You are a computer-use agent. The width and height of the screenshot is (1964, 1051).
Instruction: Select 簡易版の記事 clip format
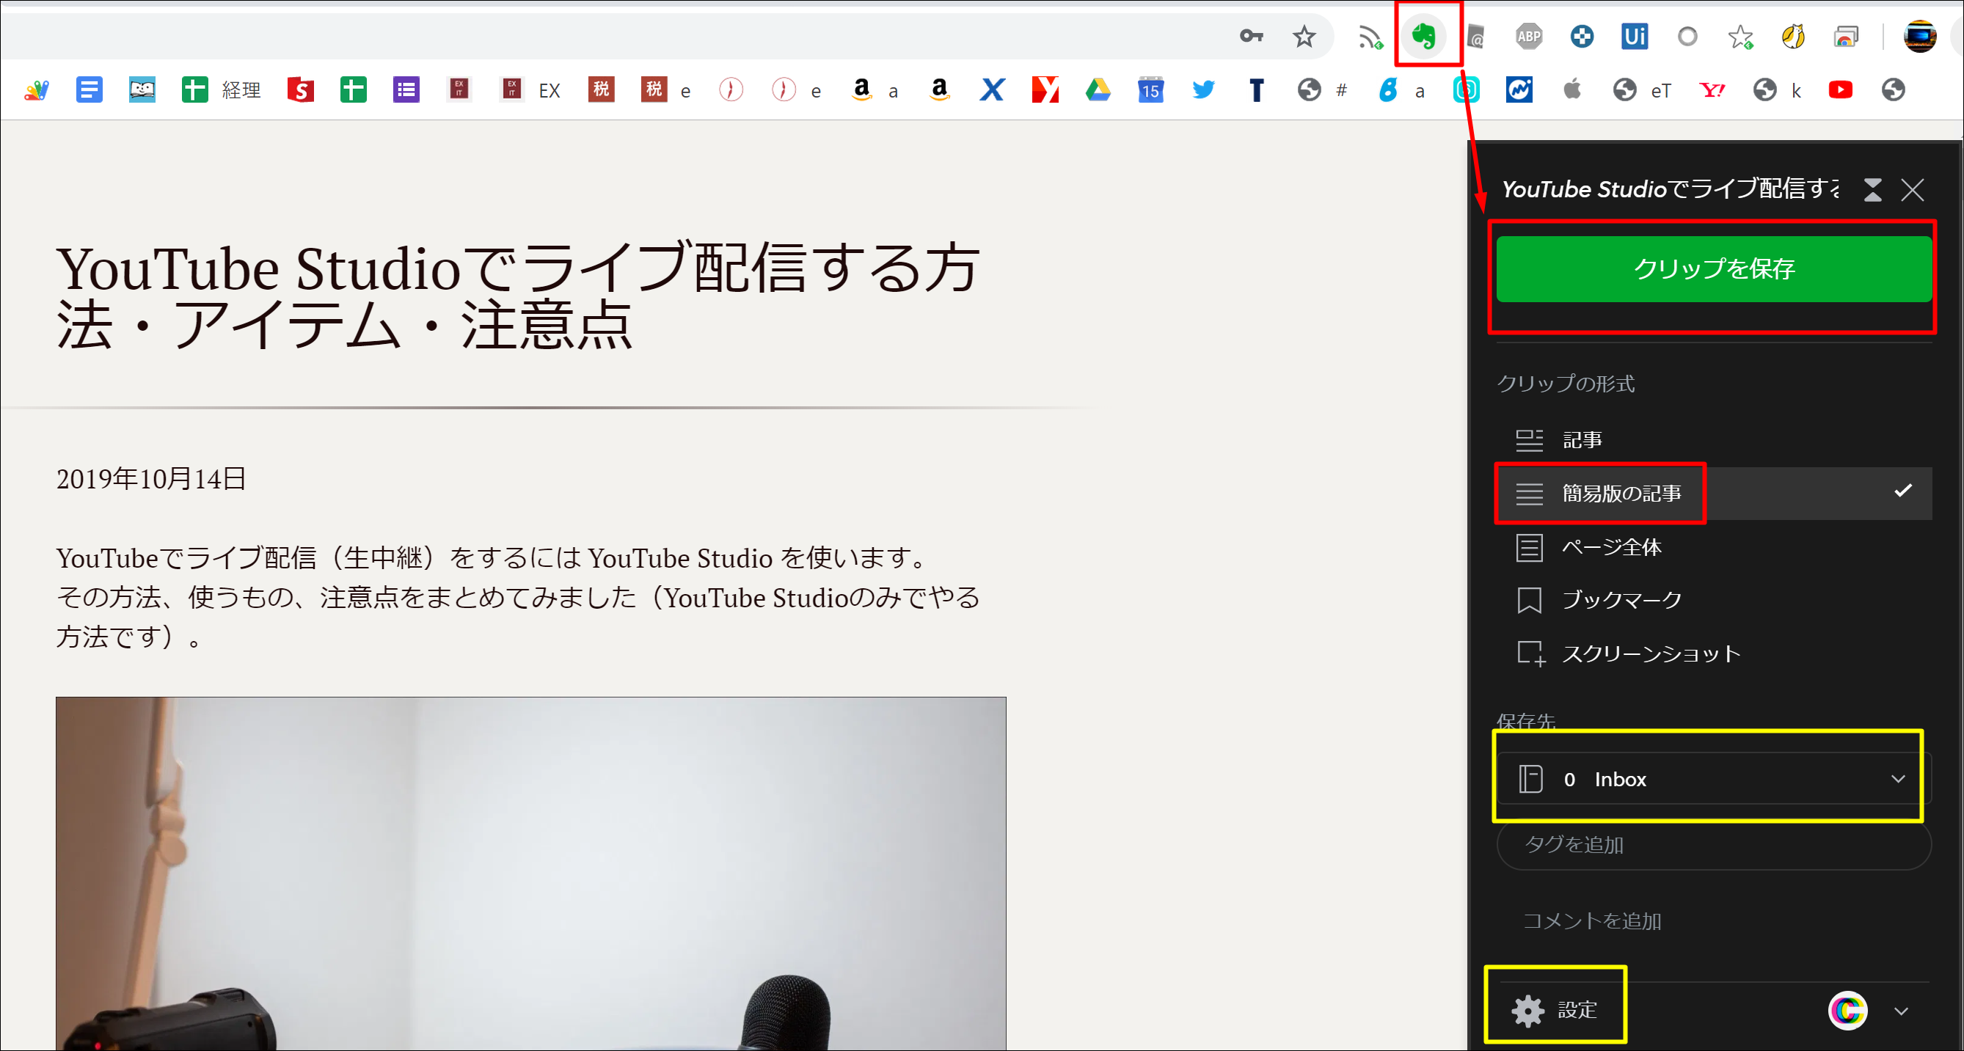(x=1713, y=493)
